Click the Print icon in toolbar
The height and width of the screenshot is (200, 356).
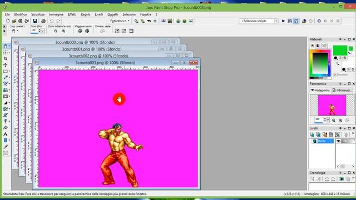tap(43, 21)
